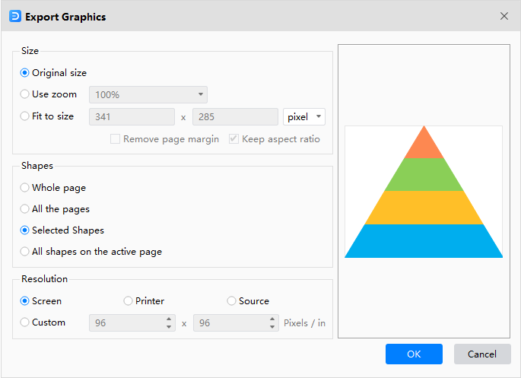The image size is (521, 378).
Task: Choose Source resolution option
Action: coord(231,301)
